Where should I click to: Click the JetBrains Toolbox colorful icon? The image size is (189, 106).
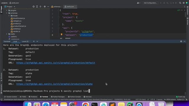[187, 3]
